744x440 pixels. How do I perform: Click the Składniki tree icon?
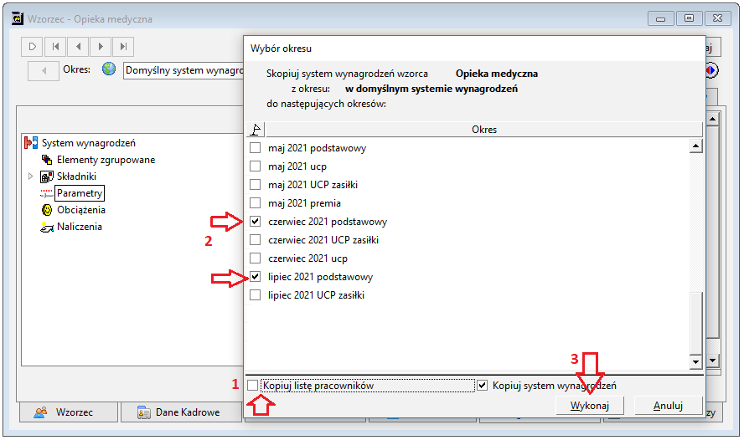click(47, 177)
